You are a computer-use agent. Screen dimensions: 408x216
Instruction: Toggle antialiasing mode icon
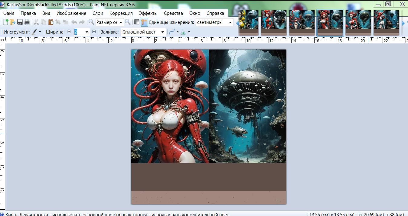point(172,32)
